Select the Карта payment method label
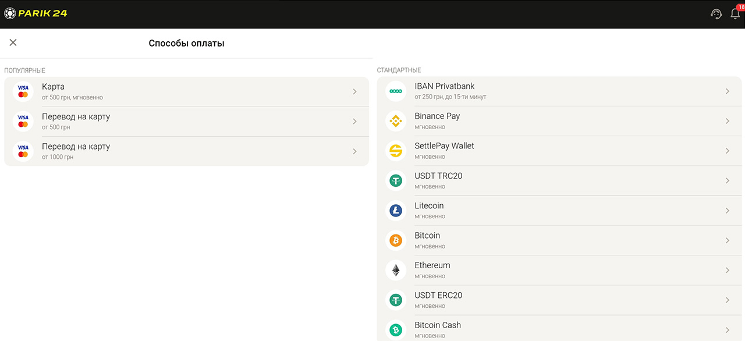The width and height of the screenshot is (745, 341). [x=53, y=87]
